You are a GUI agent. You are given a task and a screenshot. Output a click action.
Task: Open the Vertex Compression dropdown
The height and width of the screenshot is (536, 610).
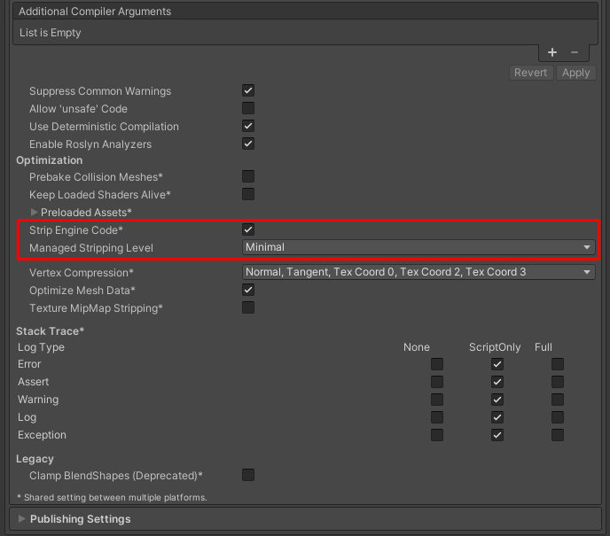[418, 272]
